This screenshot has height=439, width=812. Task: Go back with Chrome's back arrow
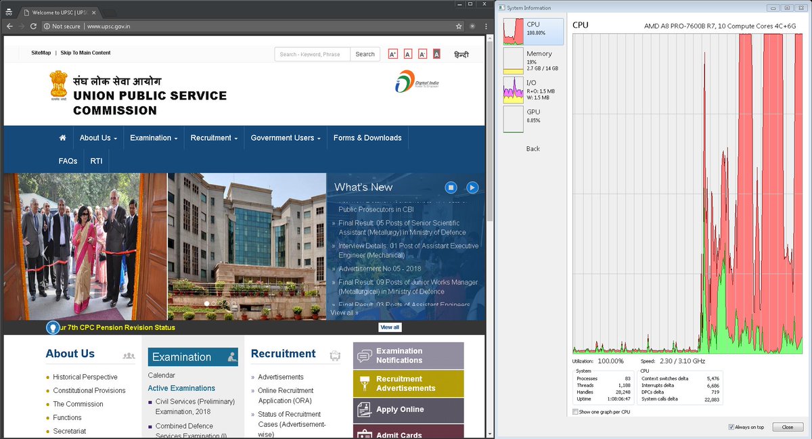(x=9, y=26)
